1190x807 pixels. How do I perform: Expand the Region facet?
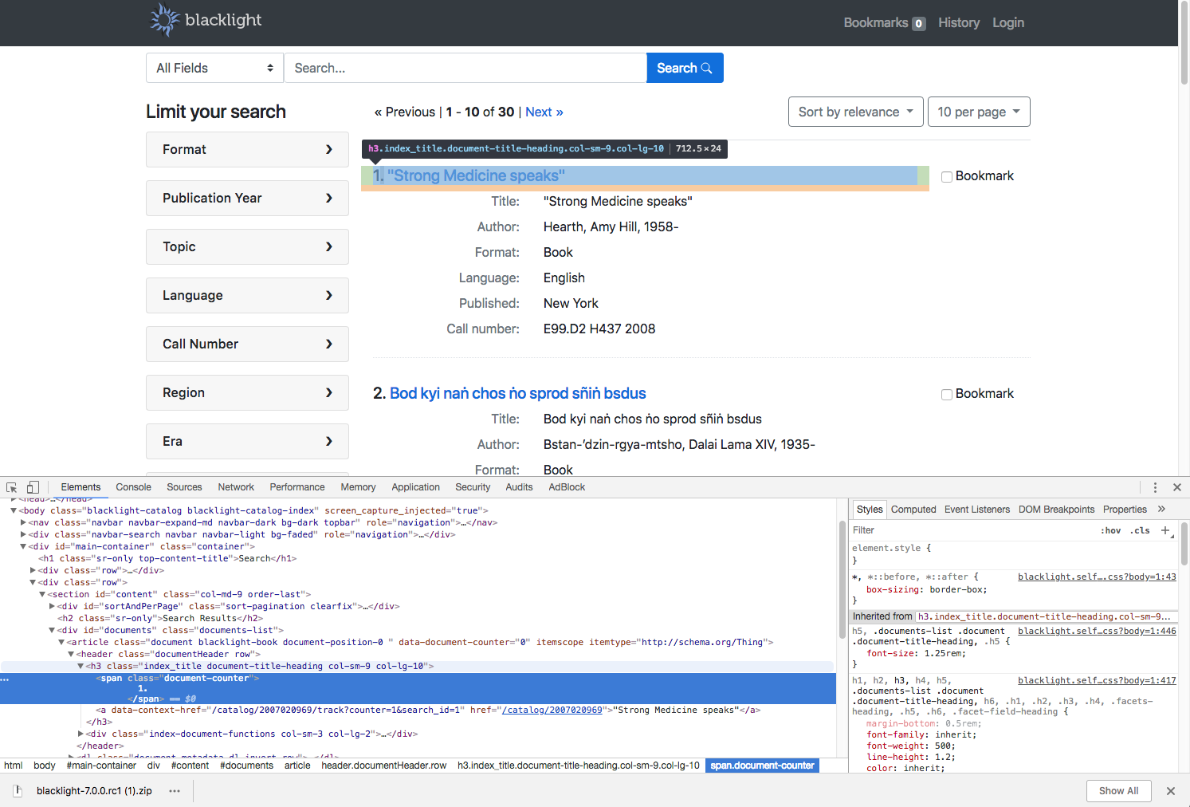click(x=247, y=392)
